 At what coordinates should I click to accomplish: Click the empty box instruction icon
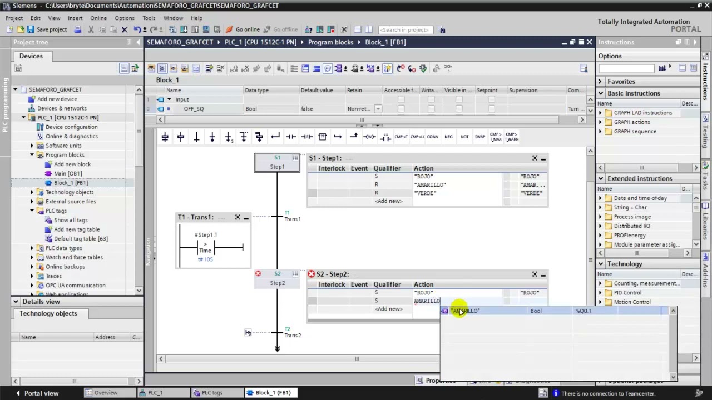pyautogui.click(x=323, y=137)
